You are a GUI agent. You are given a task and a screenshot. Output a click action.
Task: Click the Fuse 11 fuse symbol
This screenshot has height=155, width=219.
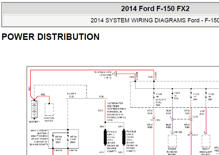pos(172,95)
